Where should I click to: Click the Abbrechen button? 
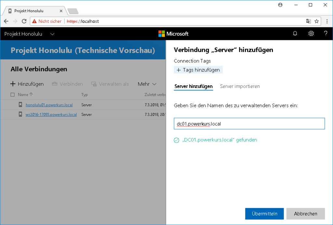306,214
